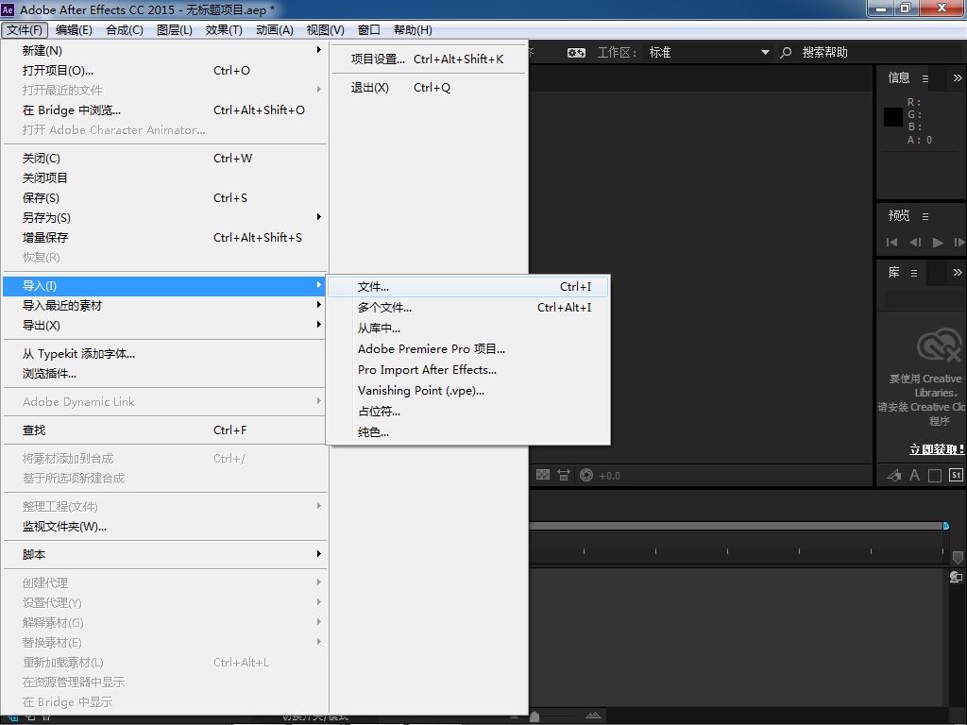The image size is (967, 725).
Task: Expand overflow chevrons in 信息 panel group
Action: [958, 77]
